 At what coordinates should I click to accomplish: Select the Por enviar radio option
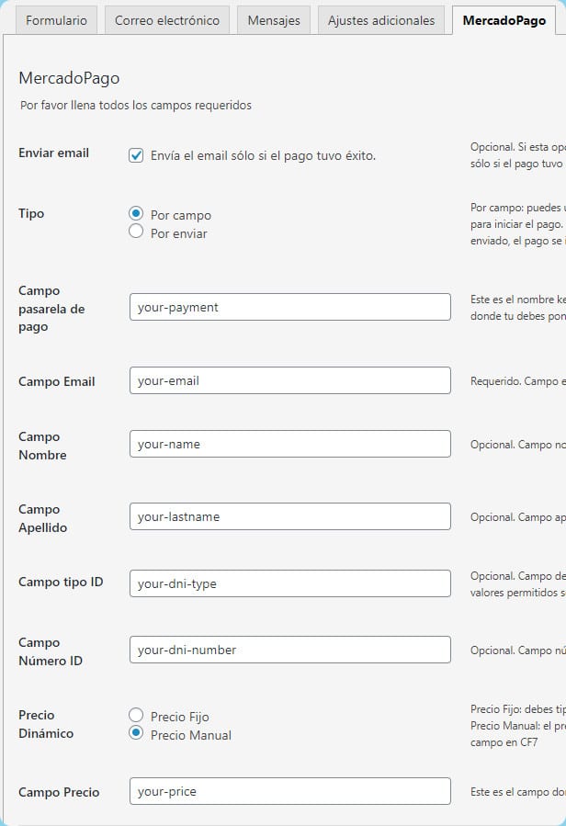pyautogui.click(x=136, y=232)
